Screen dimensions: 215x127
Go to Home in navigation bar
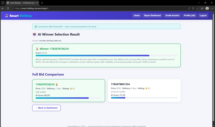tap(137, 15)
